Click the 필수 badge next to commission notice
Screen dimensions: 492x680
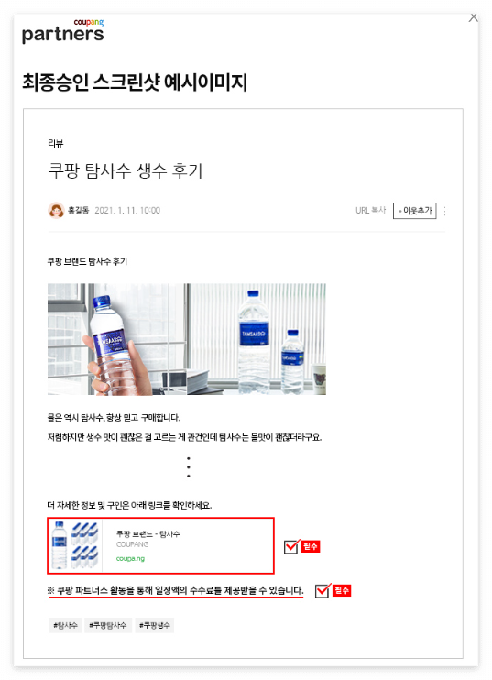click(x=342, y=590)
